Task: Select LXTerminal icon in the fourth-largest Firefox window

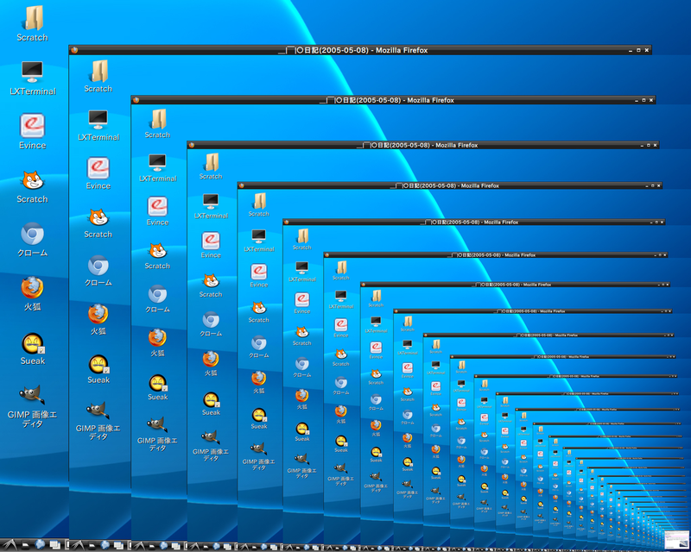Action: [x=258, y=236]
